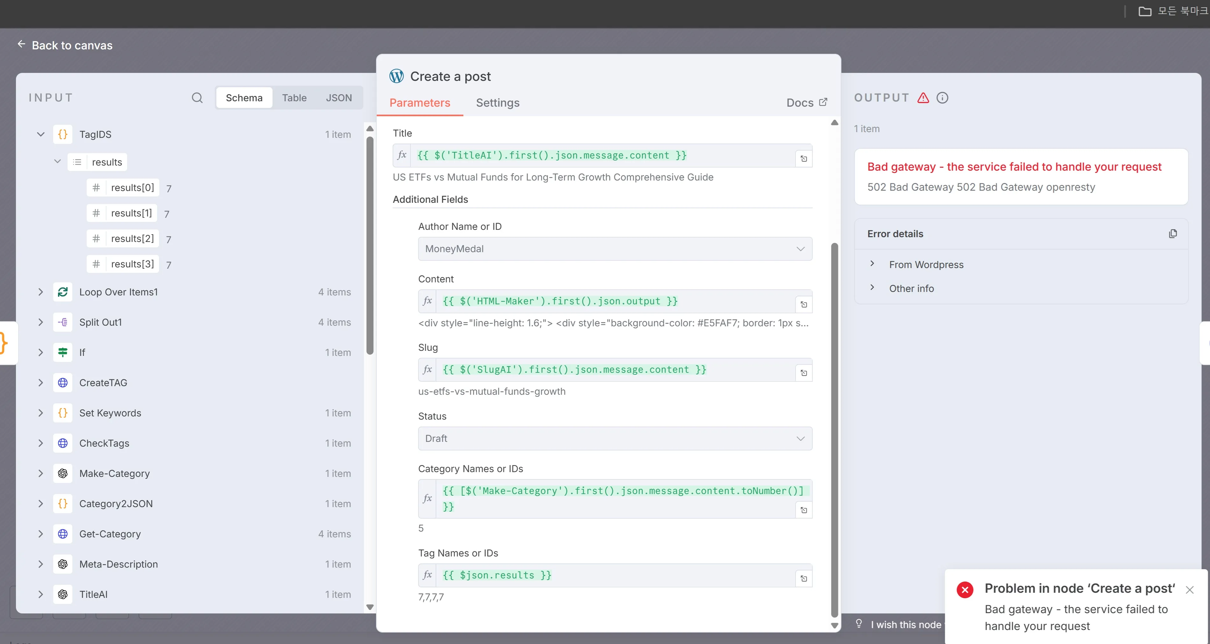This screenshot has height=644, width=1210.
Task: Click the output info circle icon
Action: point(942,98)
